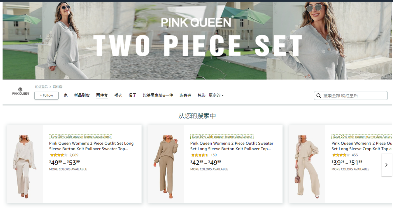Open star rating of first product

tap(58, 155)
